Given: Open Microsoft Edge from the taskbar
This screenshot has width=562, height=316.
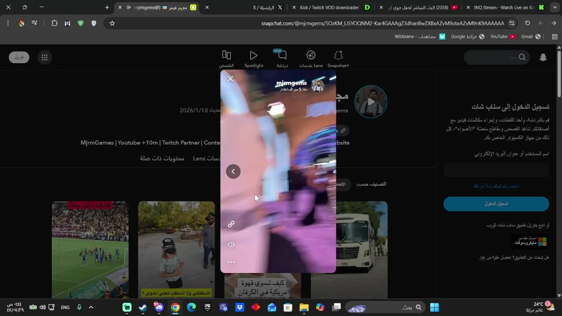Looking at the screenshot, I should [x=191, y=307].
